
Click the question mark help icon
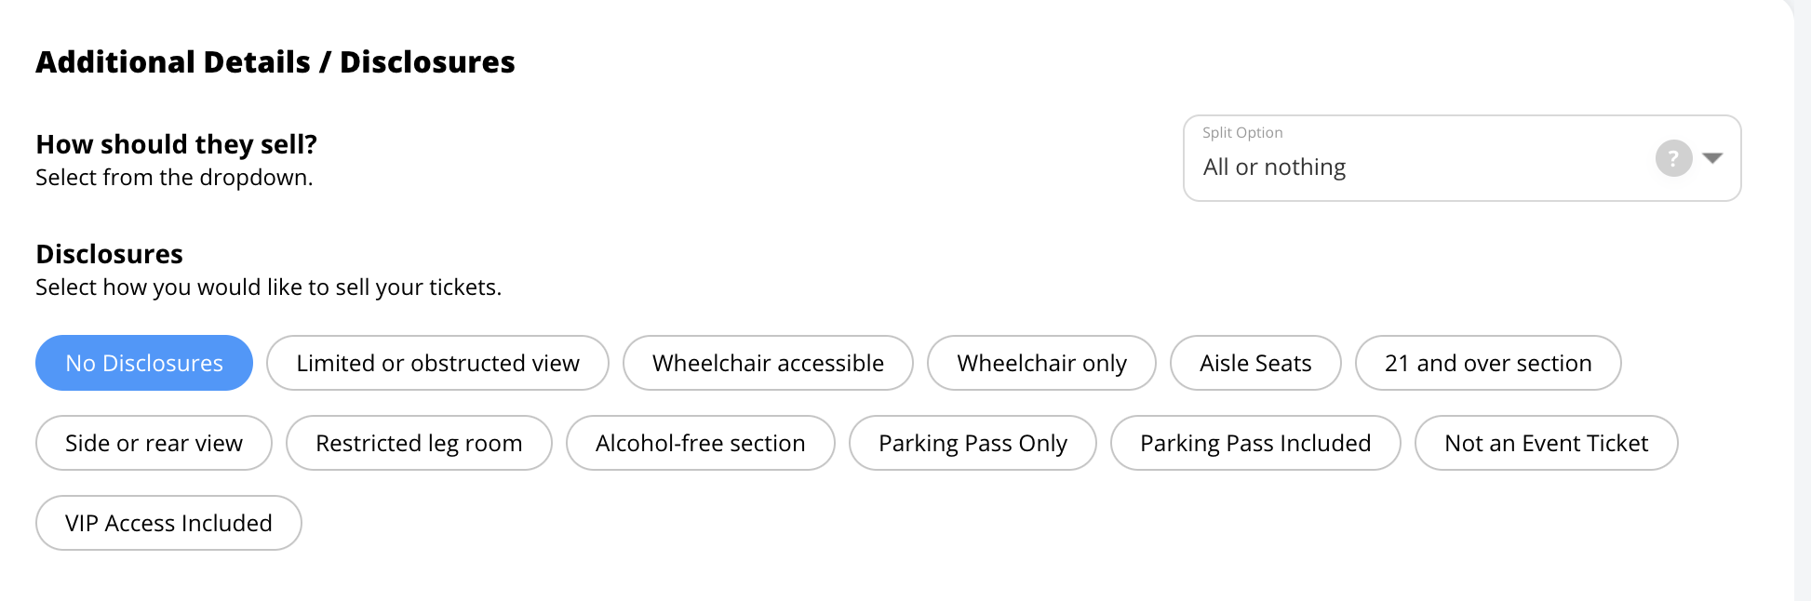(1672, 158)
